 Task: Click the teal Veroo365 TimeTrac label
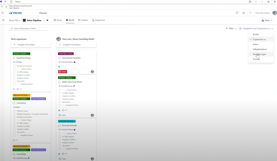point(67,121)
